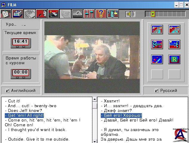Uncheck the Русский subtitles checkbox
The image size is (189, 143).
point(157,90)
